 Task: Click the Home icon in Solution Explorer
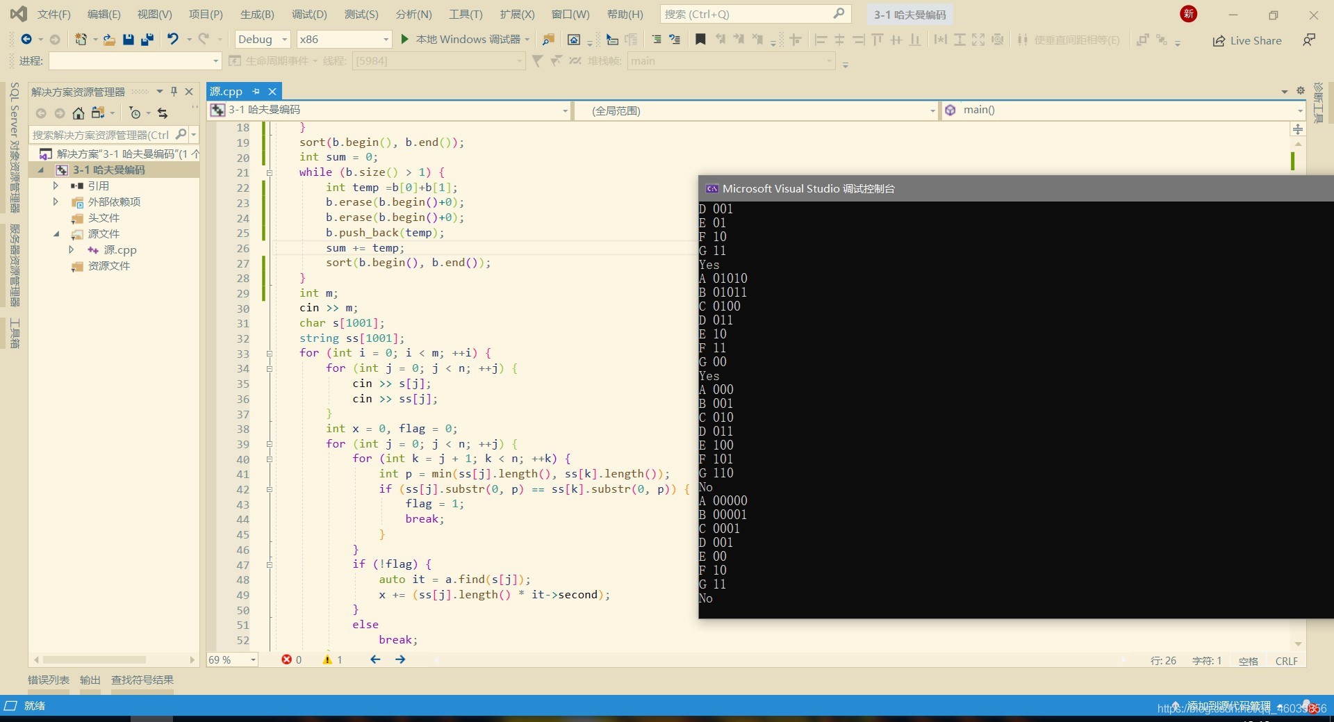coord(79,113)
